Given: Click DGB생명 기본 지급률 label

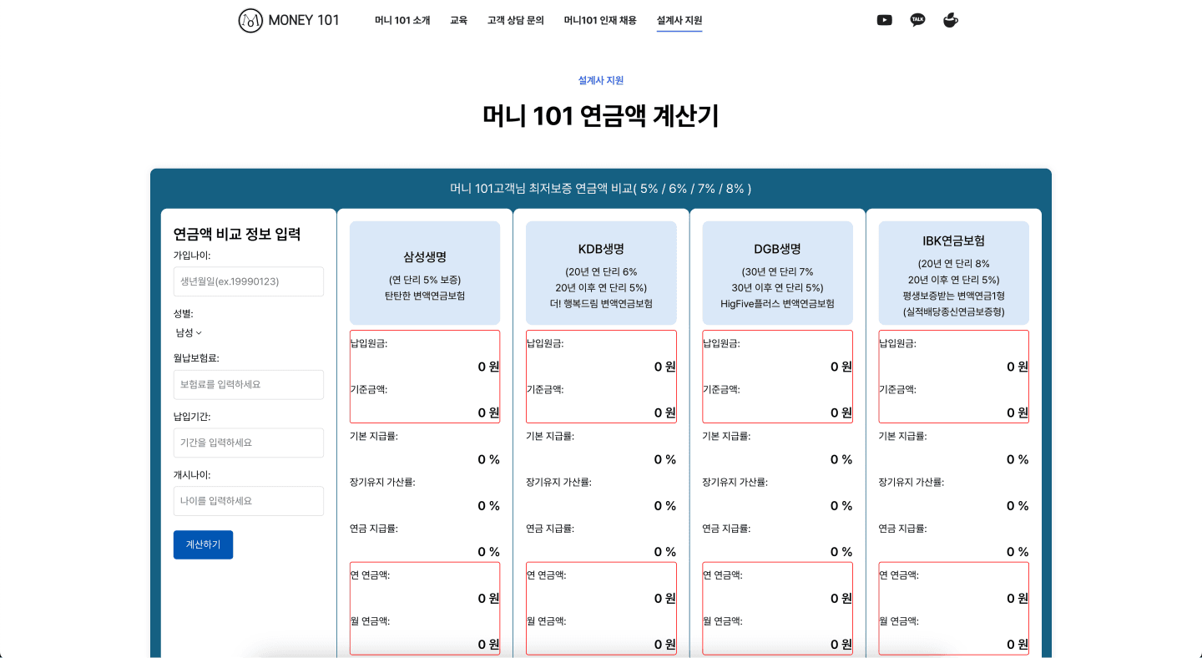Looking at the screenshot, I should tap(726, 436).
